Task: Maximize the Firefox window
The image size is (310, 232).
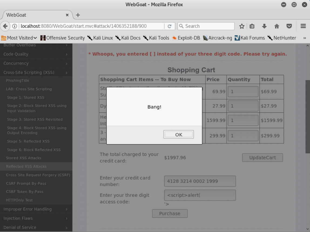Action: click(x=294, y=5)
